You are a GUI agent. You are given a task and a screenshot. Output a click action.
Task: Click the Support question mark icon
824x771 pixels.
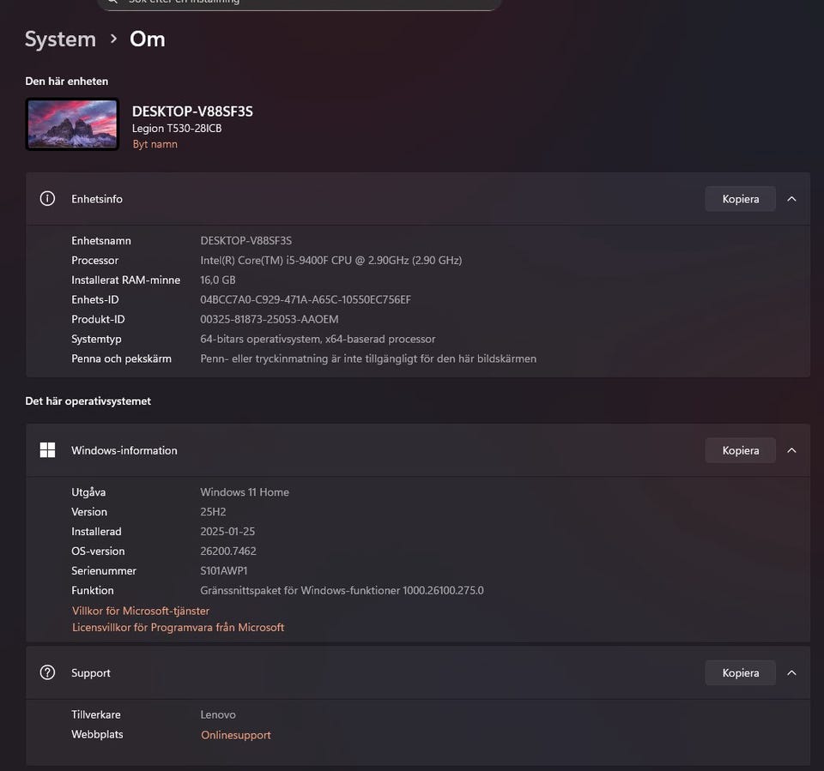coord(47,672)
